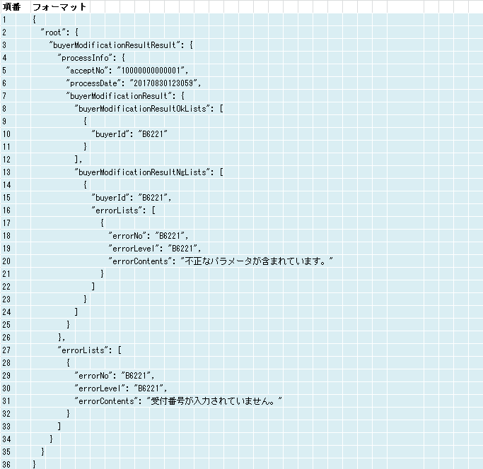Viewport: 483px width, 469px height.
Task: Click the "root": { line
Action: [x=59, y=32]
